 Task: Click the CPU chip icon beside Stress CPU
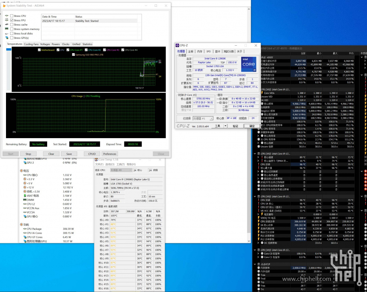[7, 16]
